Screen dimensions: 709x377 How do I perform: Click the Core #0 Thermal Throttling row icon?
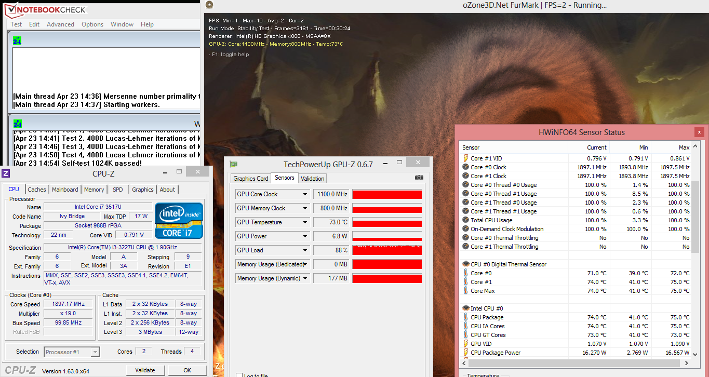465,238
